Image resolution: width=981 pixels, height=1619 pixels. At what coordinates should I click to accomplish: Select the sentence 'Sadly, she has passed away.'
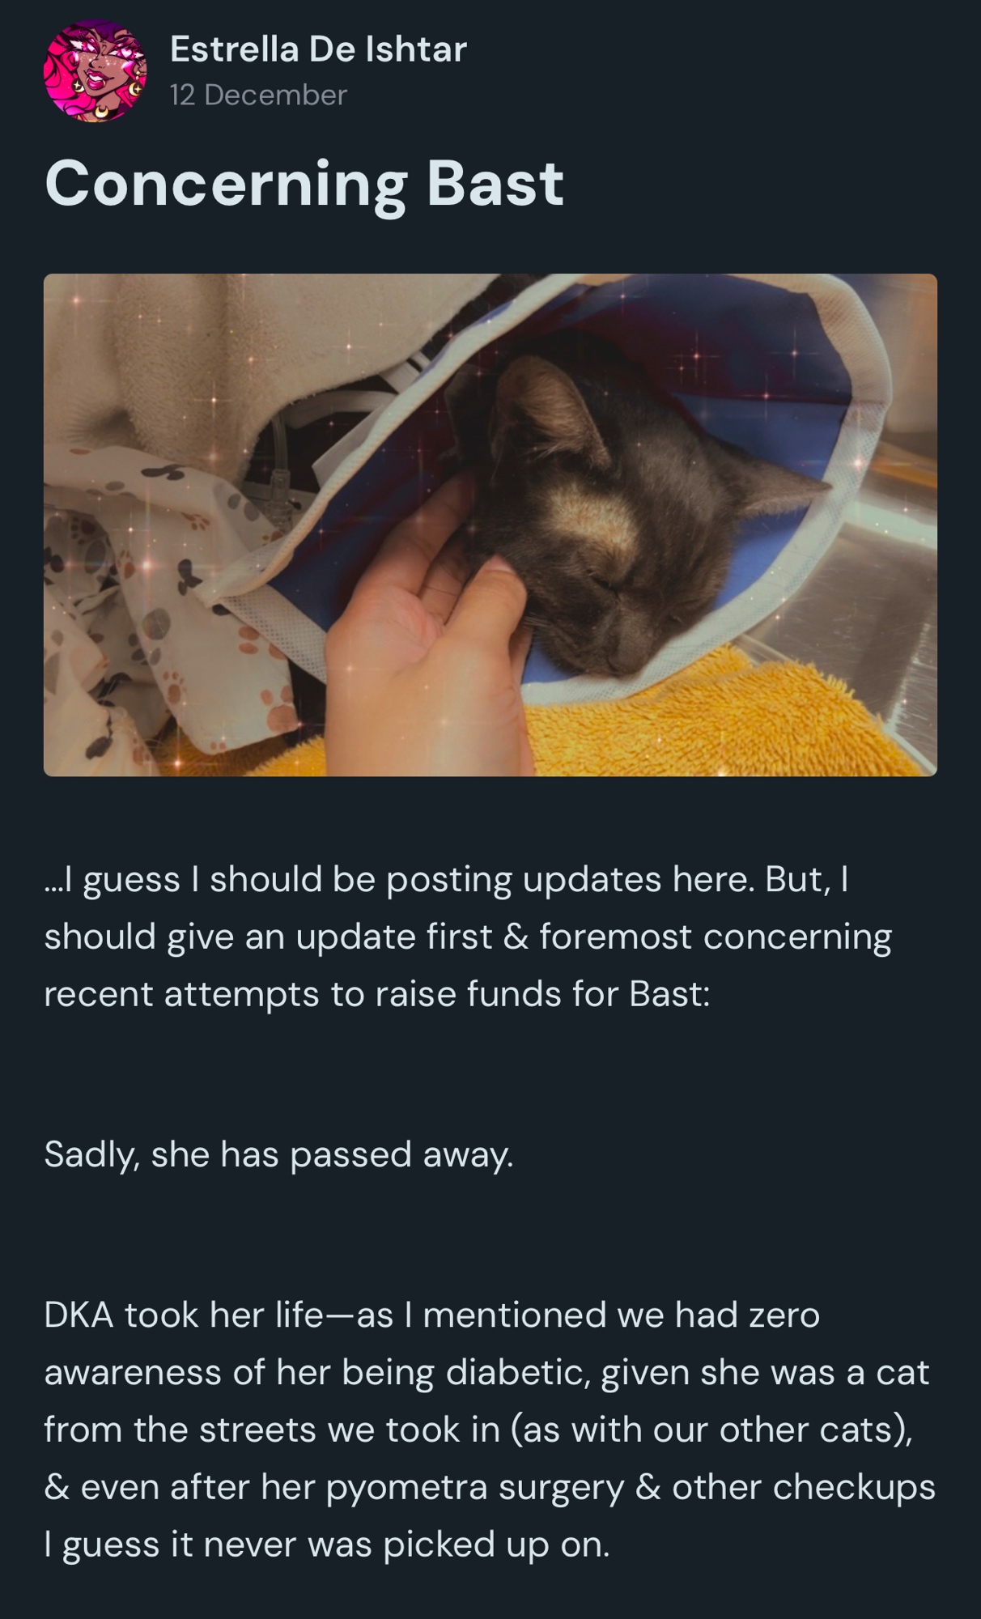(278, 1154)
